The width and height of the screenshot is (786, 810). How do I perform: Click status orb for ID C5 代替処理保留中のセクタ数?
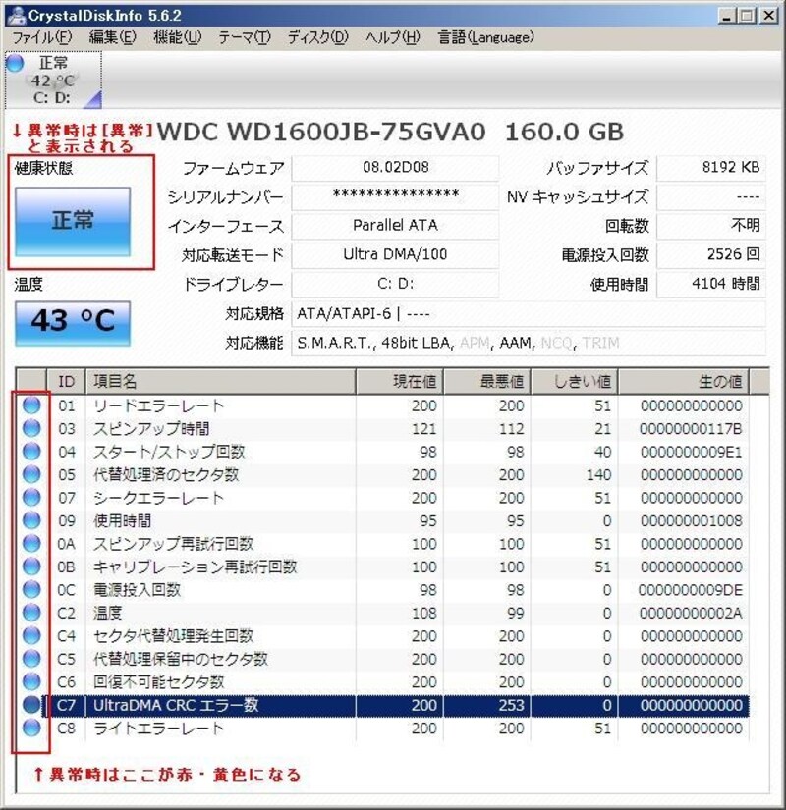click(31, 659)
